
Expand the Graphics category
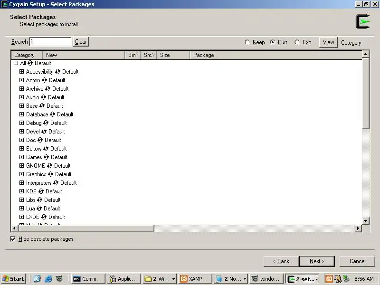click(x=21, y=174)
